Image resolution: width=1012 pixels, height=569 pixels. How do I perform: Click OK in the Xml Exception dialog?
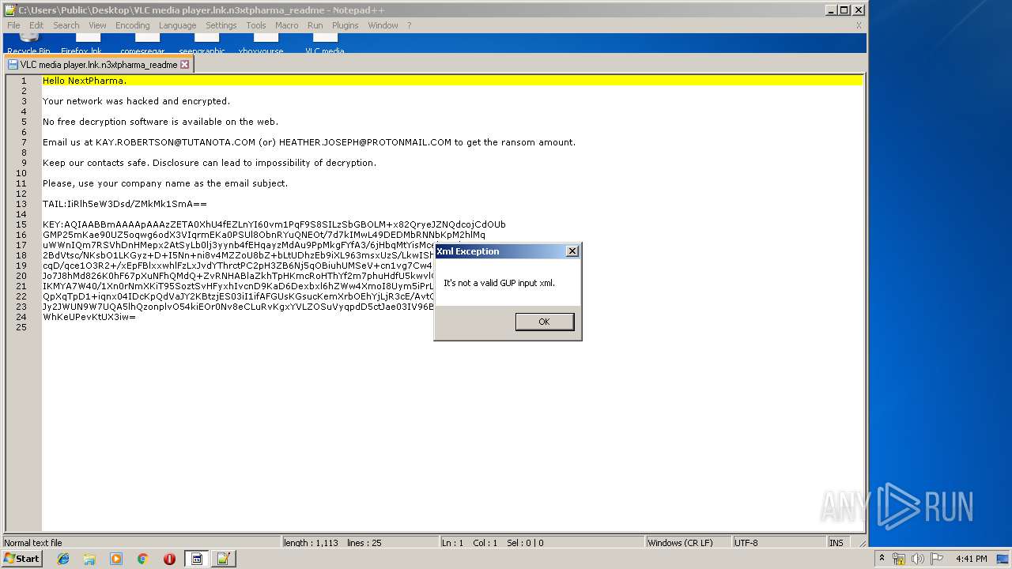[x=544, y=322]
